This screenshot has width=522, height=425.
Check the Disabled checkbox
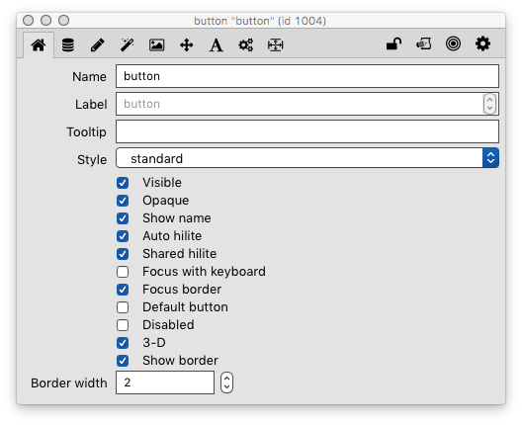coord(123,325)
